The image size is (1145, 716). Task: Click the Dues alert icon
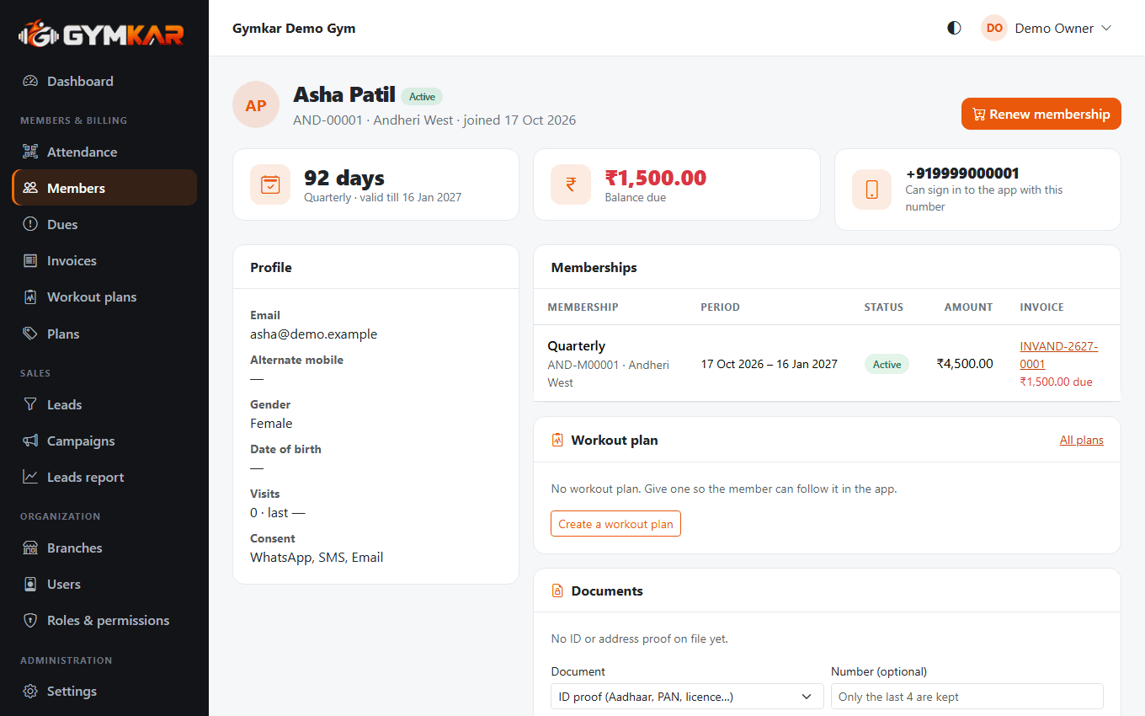coord(30,225)
